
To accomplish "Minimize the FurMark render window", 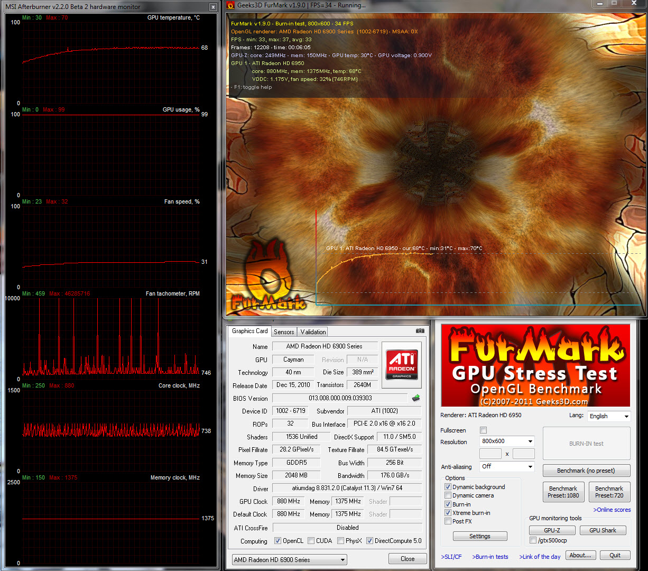I will [599, 4].
